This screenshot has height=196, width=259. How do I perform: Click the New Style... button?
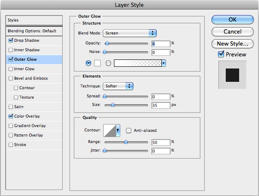tap(232, 44)
